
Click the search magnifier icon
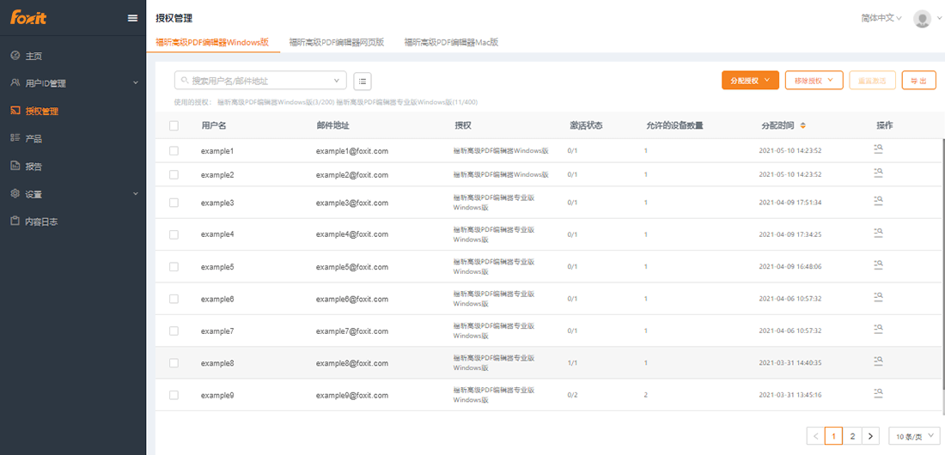point(185,80)
